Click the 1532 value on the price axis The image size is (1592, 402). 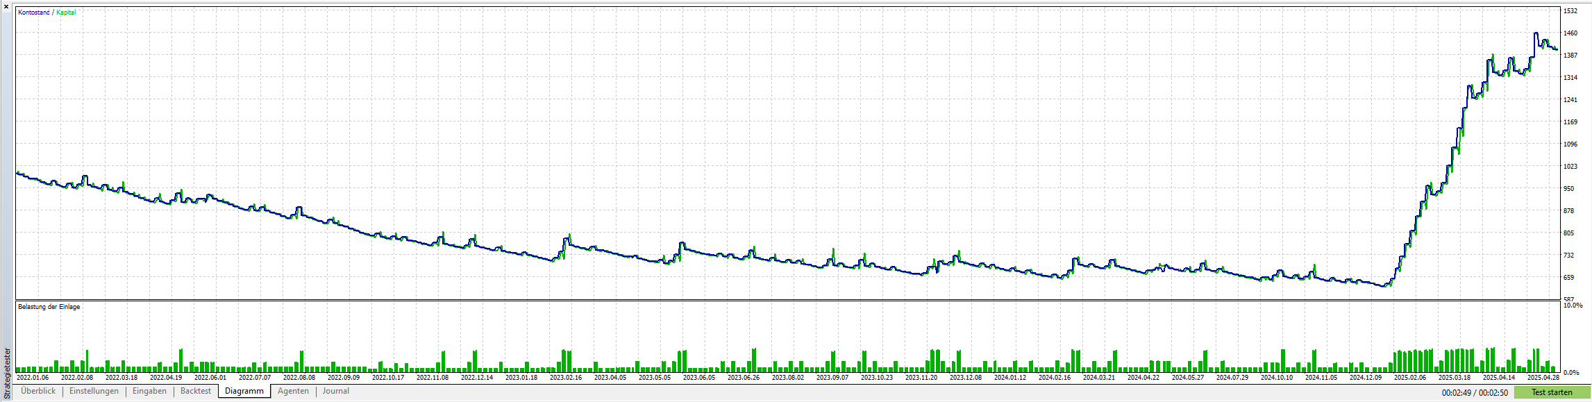pos(1569,11)
